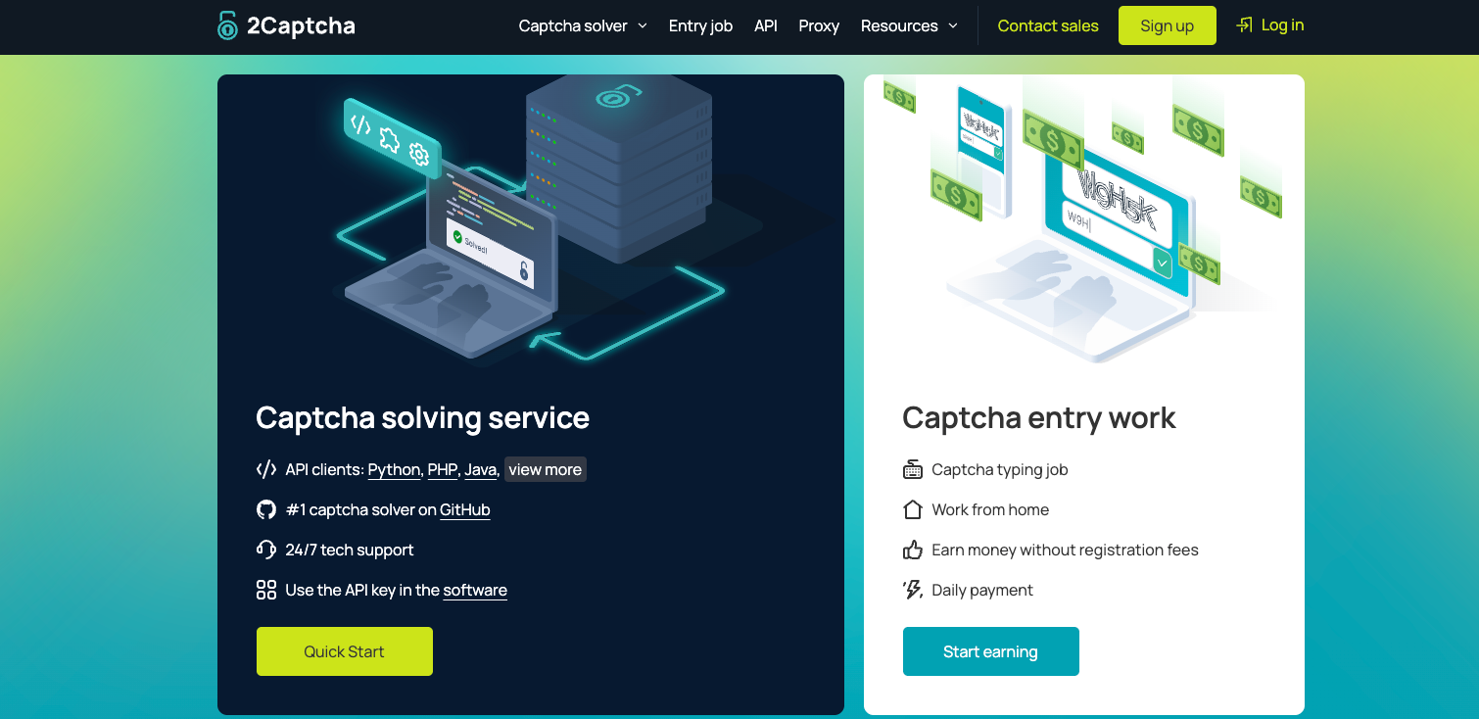Open the Python API client link
Screen dimensions: 1479x719
coord(394,470)
